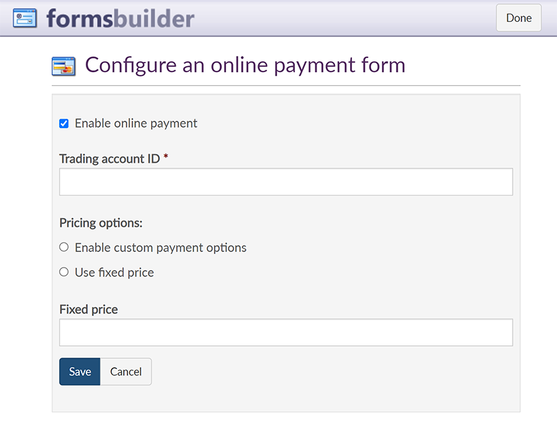Focus the Trading account ID text field
The width and height of the screenshot is (557, 442).
coord(286,182)
